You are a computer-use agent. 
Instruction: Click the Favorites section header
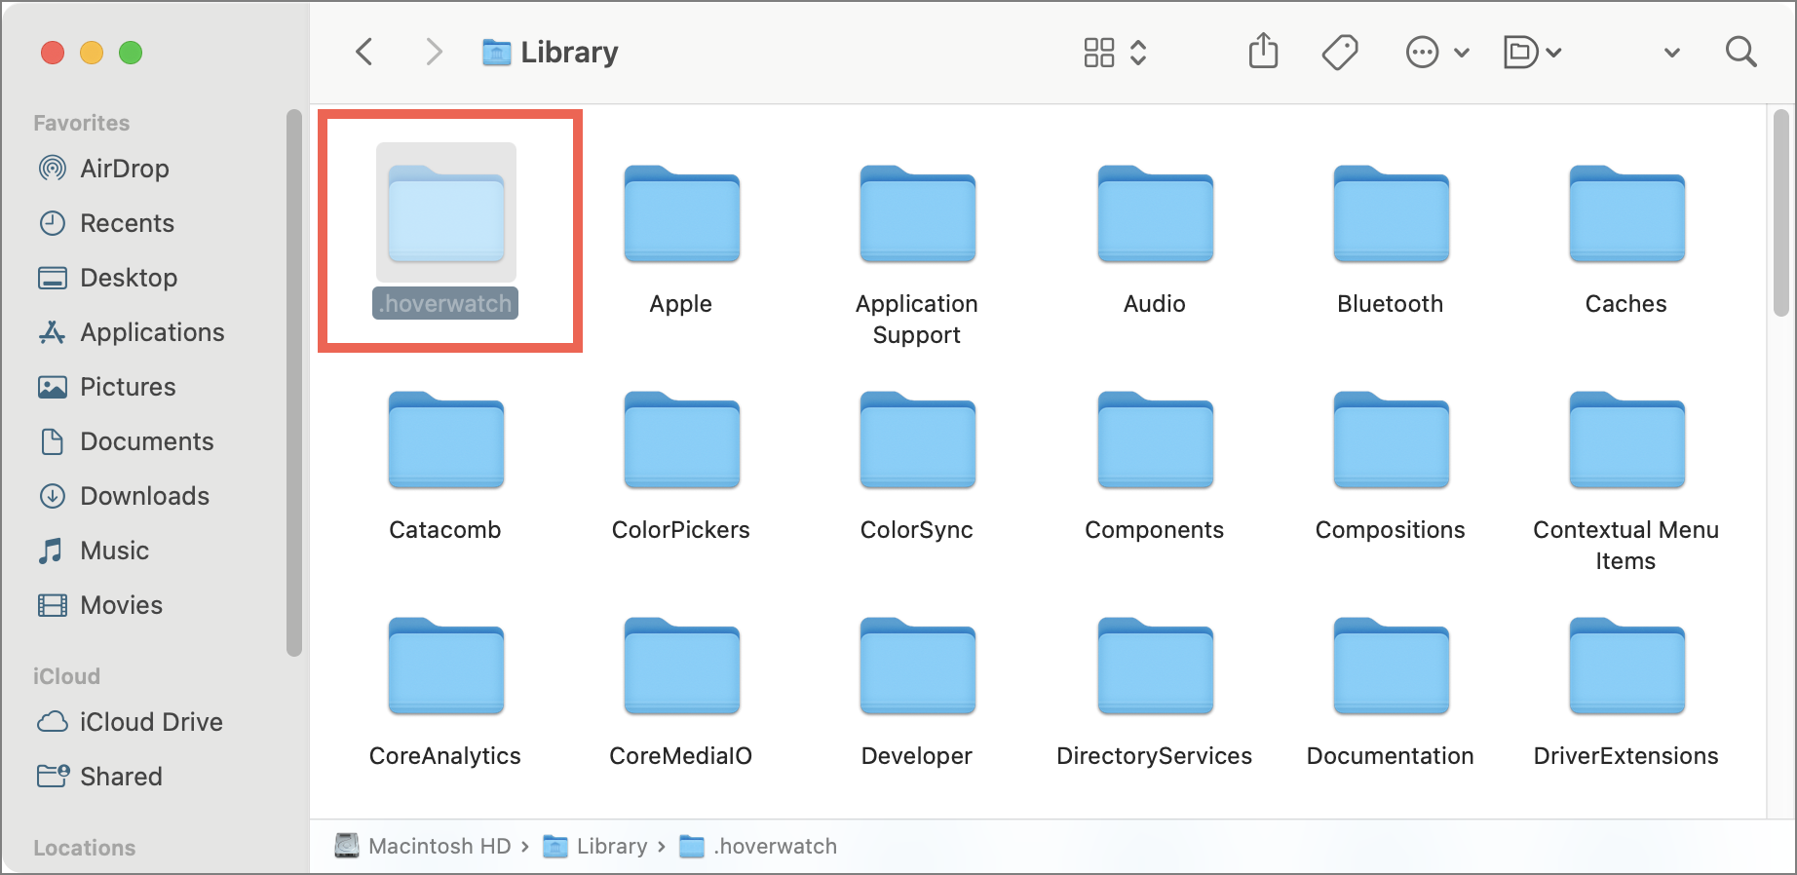coord(82,123)
